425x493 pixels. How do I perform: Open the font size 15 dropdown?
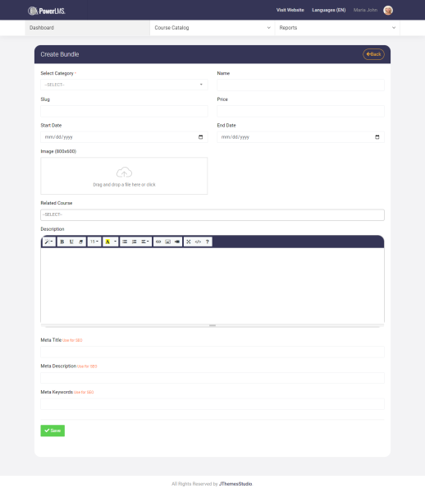(94, 242)
